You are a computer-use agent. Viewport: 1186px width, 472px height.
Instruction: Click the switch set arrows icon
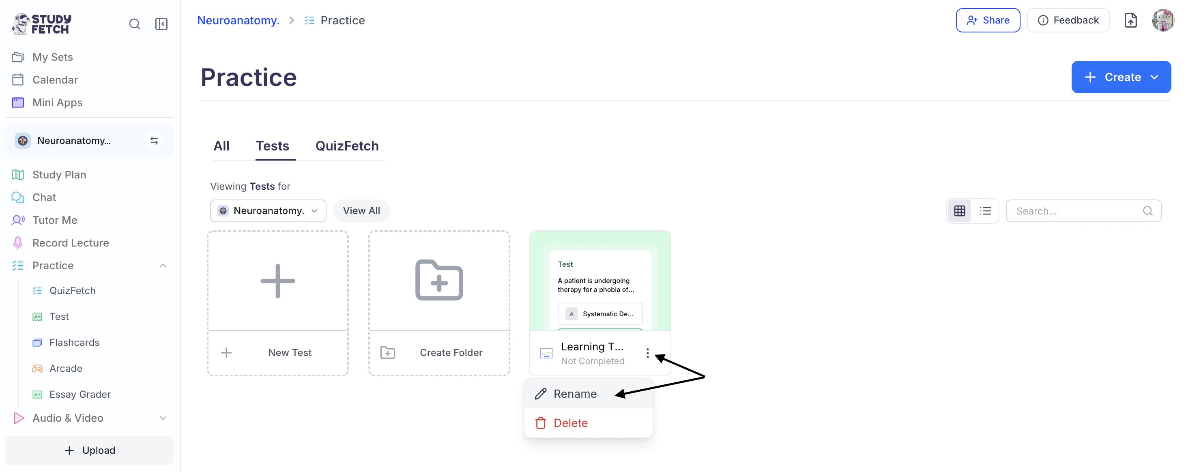(154, 141)
